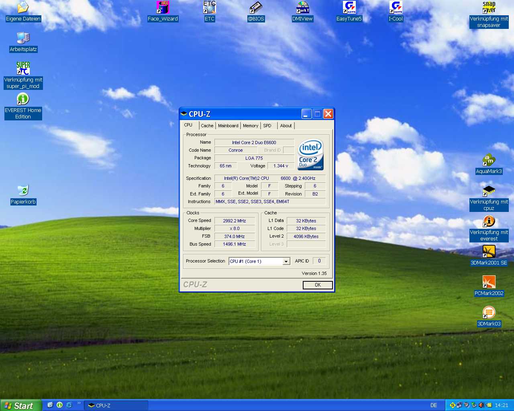Select DMIView desktop icon
Image resolution: width=514 pixels, height=411 pixels.
(302, 7)
